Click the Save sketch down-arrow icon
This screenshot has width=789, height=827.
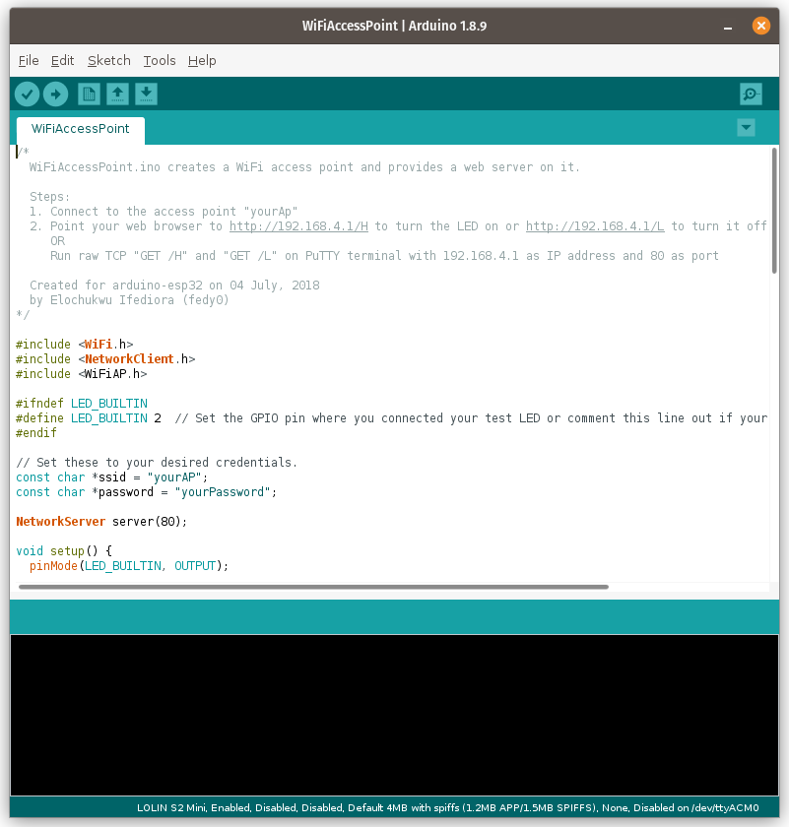pos(146,95)
